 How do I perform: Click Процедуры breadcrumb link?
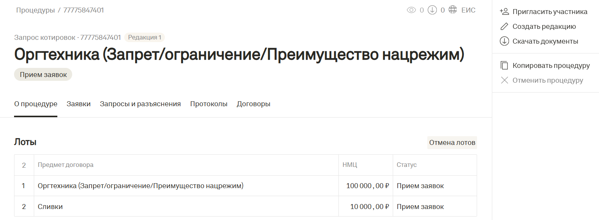click(x=35, y=10)
